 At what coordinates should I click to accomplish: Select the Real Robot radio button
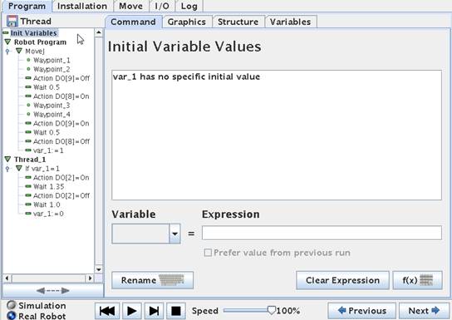[x=12, y=316]
